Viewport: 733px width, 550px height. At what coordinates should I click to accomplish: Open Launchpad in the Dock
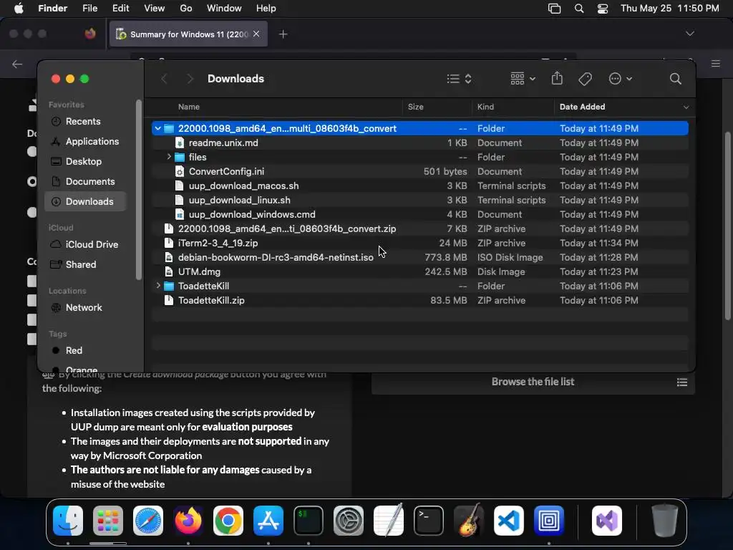tap(108, 521)
